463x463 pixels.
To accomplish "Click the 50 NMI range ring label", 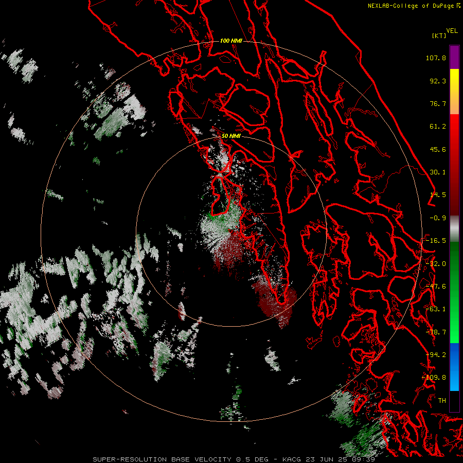I will (231, 136).
